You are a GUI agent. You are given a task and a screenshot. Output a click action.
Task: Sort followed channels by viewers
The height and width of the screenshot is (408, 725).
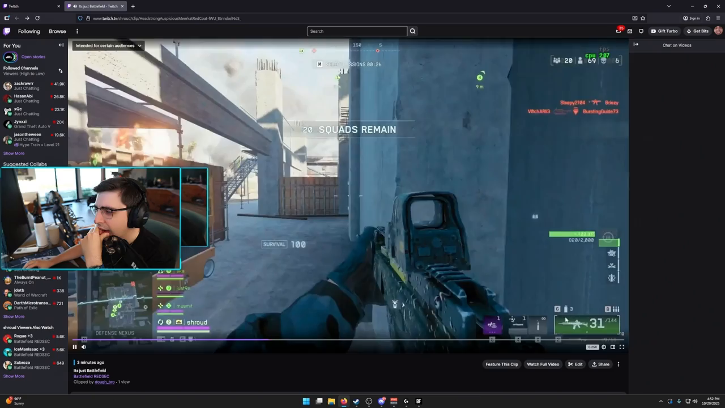[61, 71]
